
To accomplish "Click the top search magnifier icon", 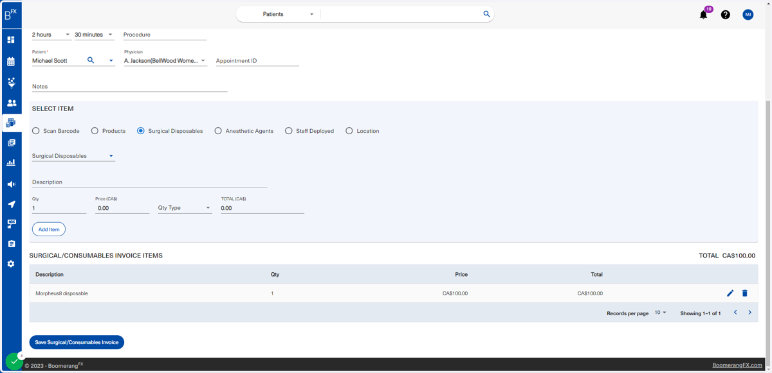I will tap(486, 14).
